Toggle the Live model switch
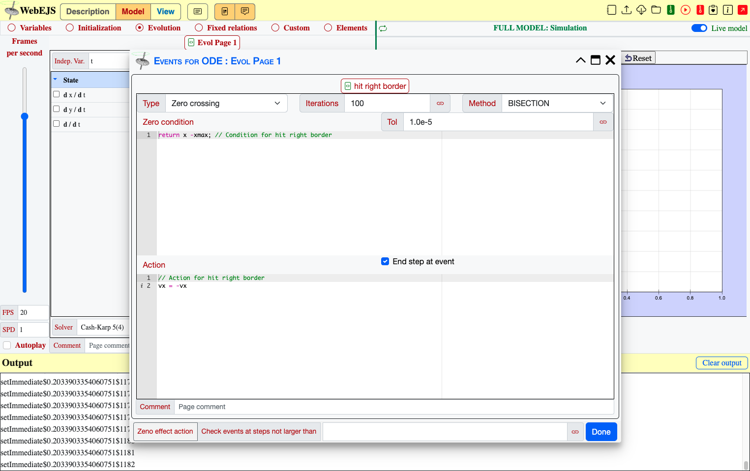This screenshot has width=750, height=471. (x=699, y=28)
